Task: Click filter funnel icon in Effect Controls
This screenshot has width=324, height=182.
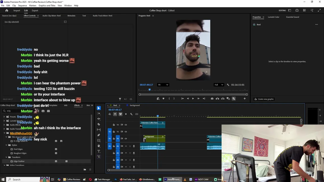Action: 120,99
